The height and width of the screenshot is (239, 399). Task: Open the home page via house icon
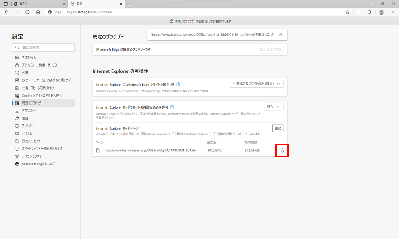click(38, 12)
